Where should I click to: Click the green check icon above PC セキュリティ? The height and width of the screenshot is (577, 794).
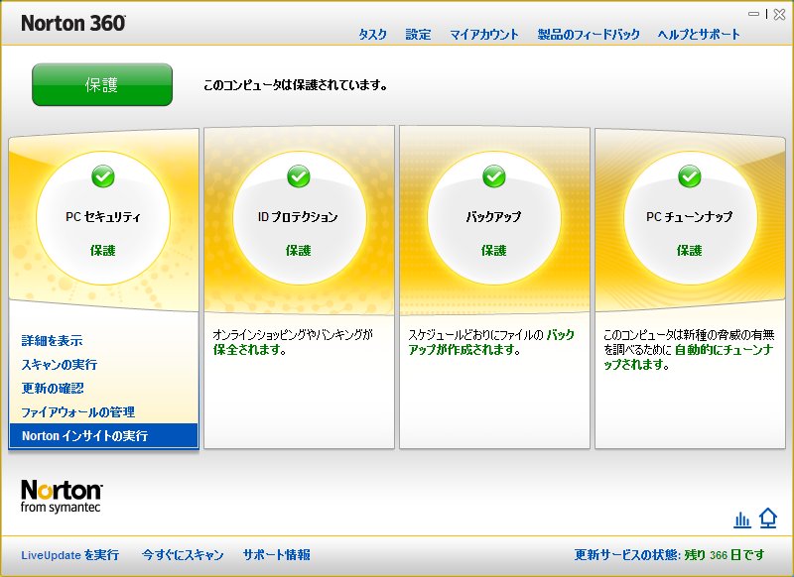(103, 176)
